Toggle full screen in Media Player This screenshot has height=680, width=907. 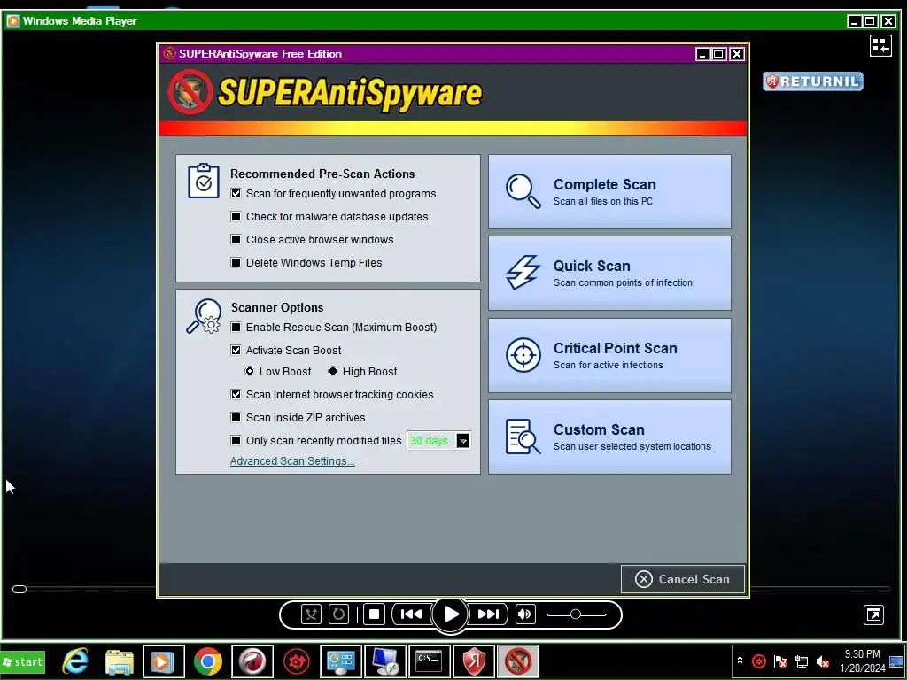[873, 614]
